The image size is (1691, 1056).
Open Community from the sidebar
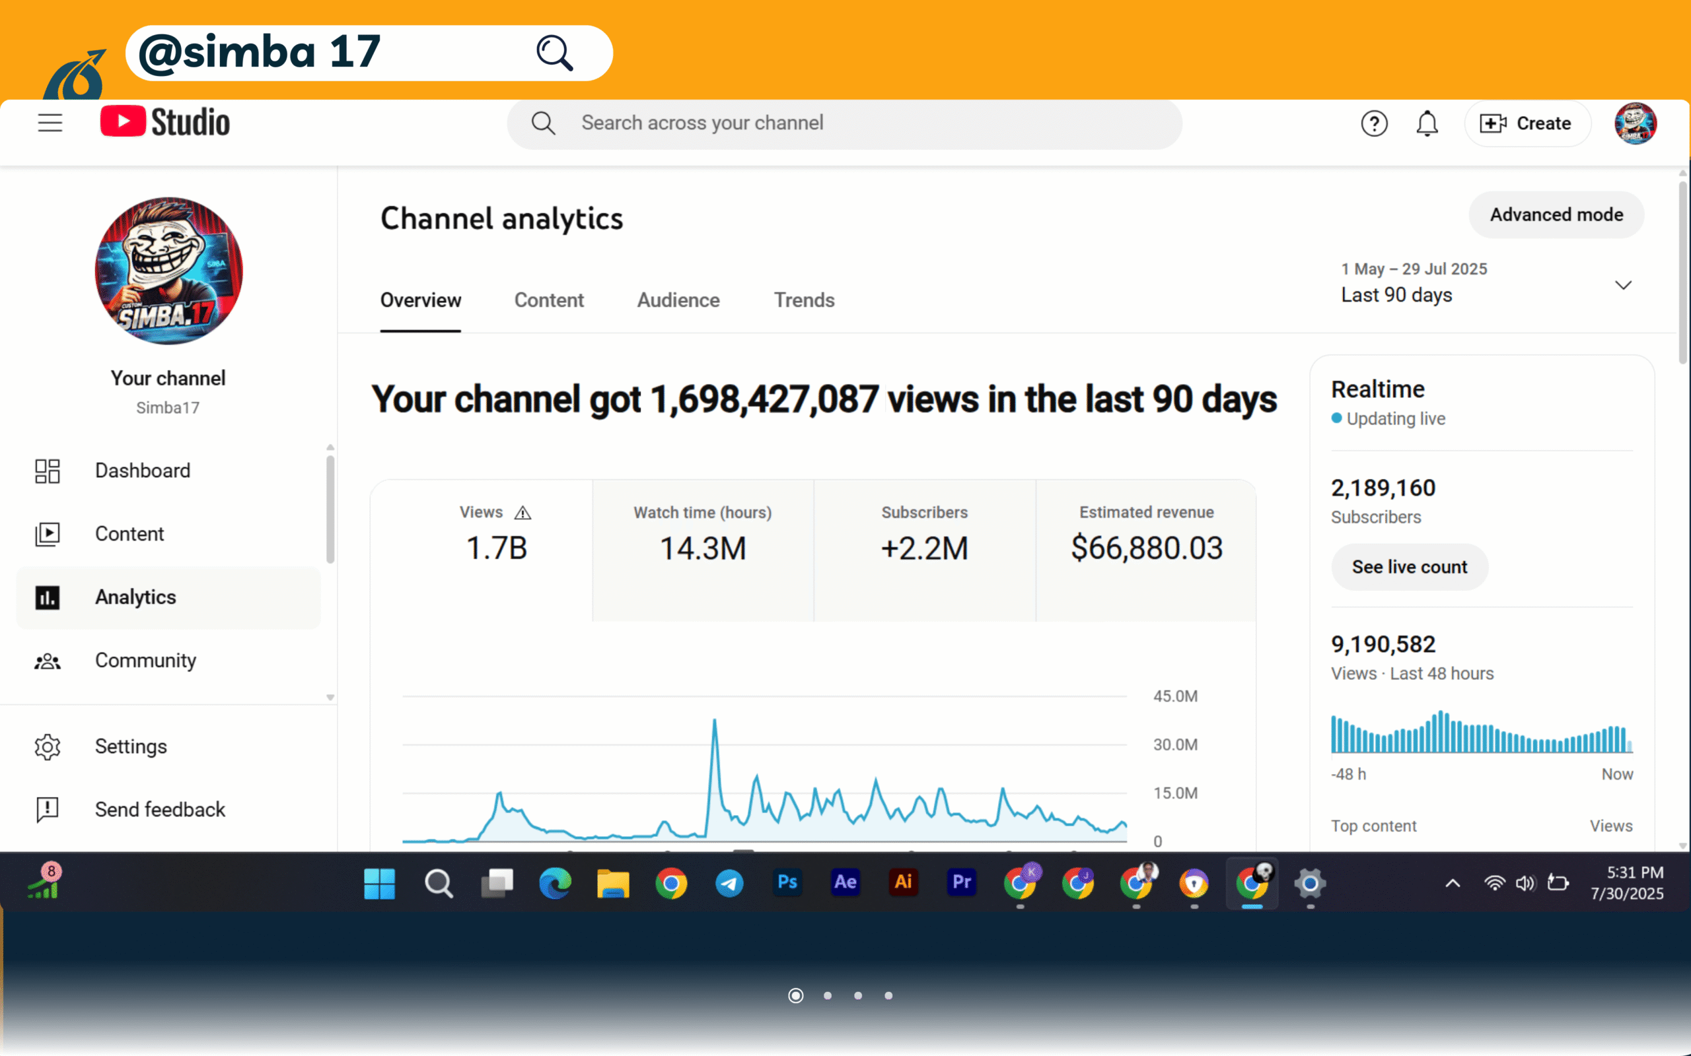click(168, 661)
